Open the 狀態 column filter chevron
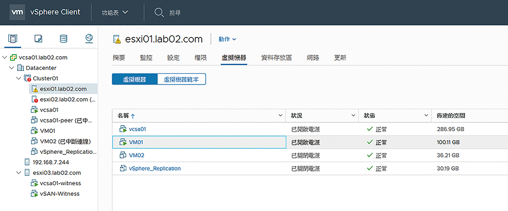This screenshot has height=211, width=508. 426,115
